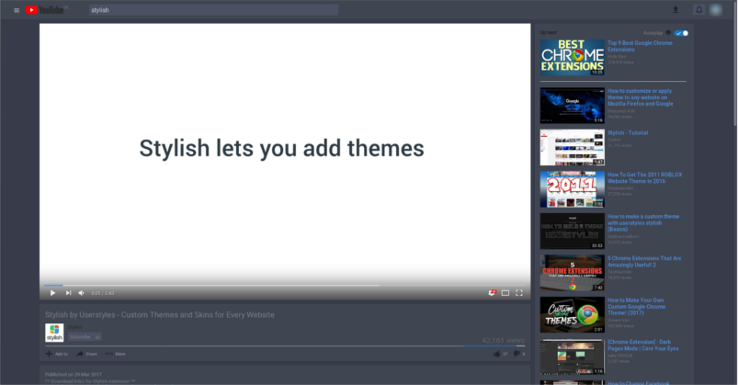Mute the video with the speaker icon
Screen dimensions: 738x385
point(81,293)
